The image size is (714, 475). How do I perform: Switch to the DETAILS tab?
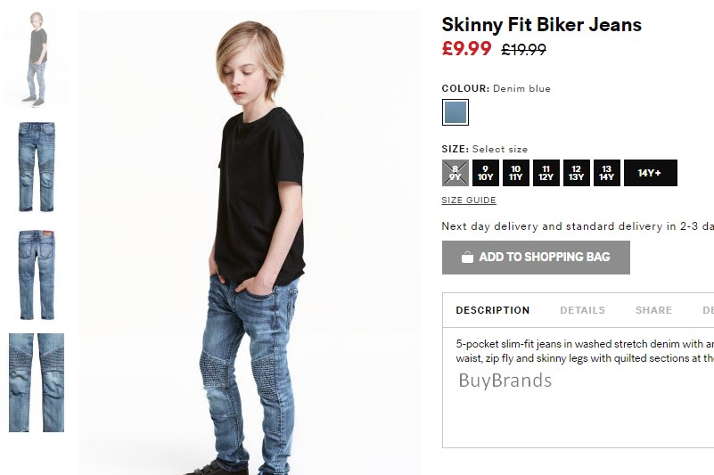pos(582,310)
